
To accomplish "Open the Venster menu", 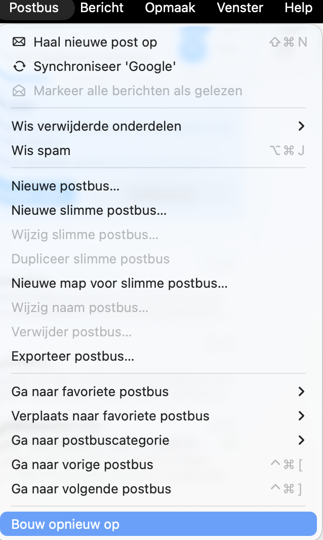I will click(x=239, y=8).
